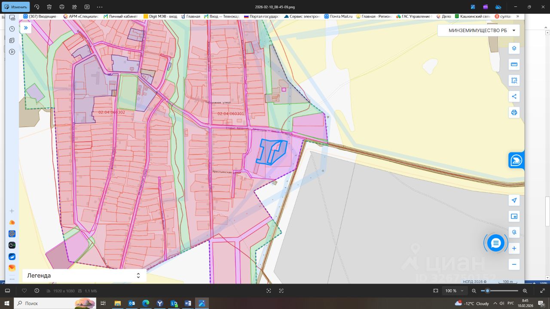Viewport: 550px width, 309px height.
Task: Click the zoom slider handle
Action: tap(487, 291)
